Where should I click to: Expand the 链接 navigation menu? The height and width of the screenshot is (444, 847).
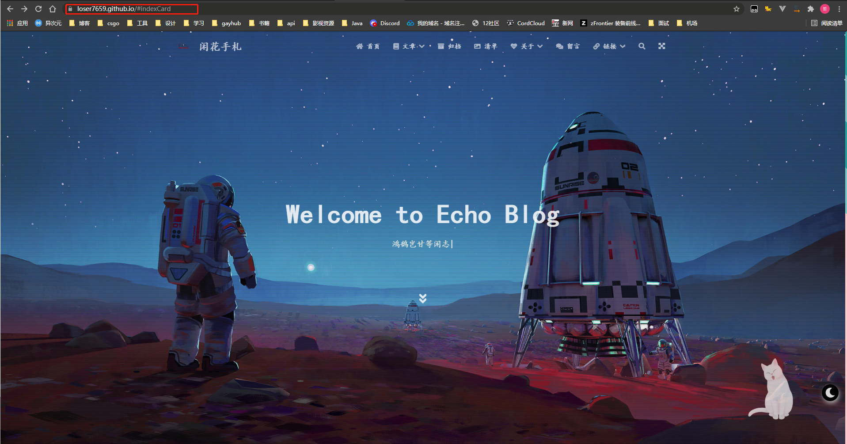(609, 46)
